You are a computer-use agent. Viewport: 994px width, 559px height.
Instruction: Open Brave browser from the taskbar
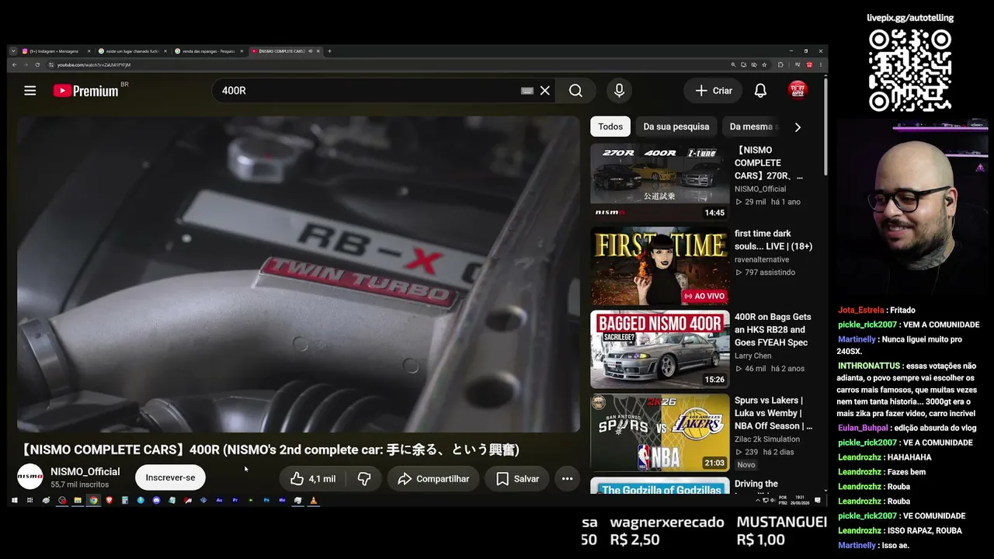(109, 501)
